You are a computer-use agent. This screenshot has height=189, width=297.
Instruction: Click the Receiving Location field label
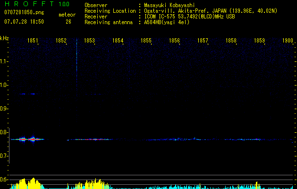pyautogui.click(x=110, y=11)
